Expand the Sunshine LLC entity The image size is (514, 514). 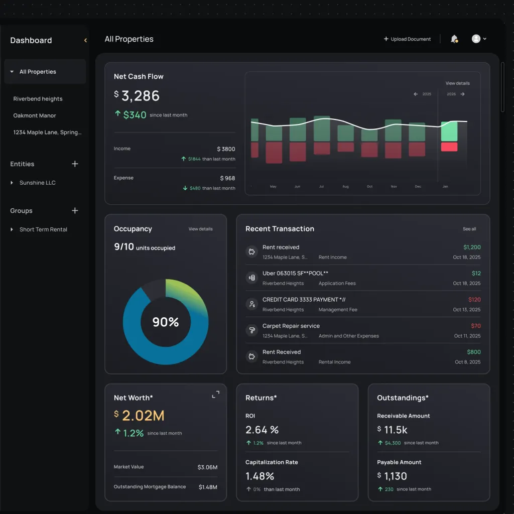tap(12, 183)
